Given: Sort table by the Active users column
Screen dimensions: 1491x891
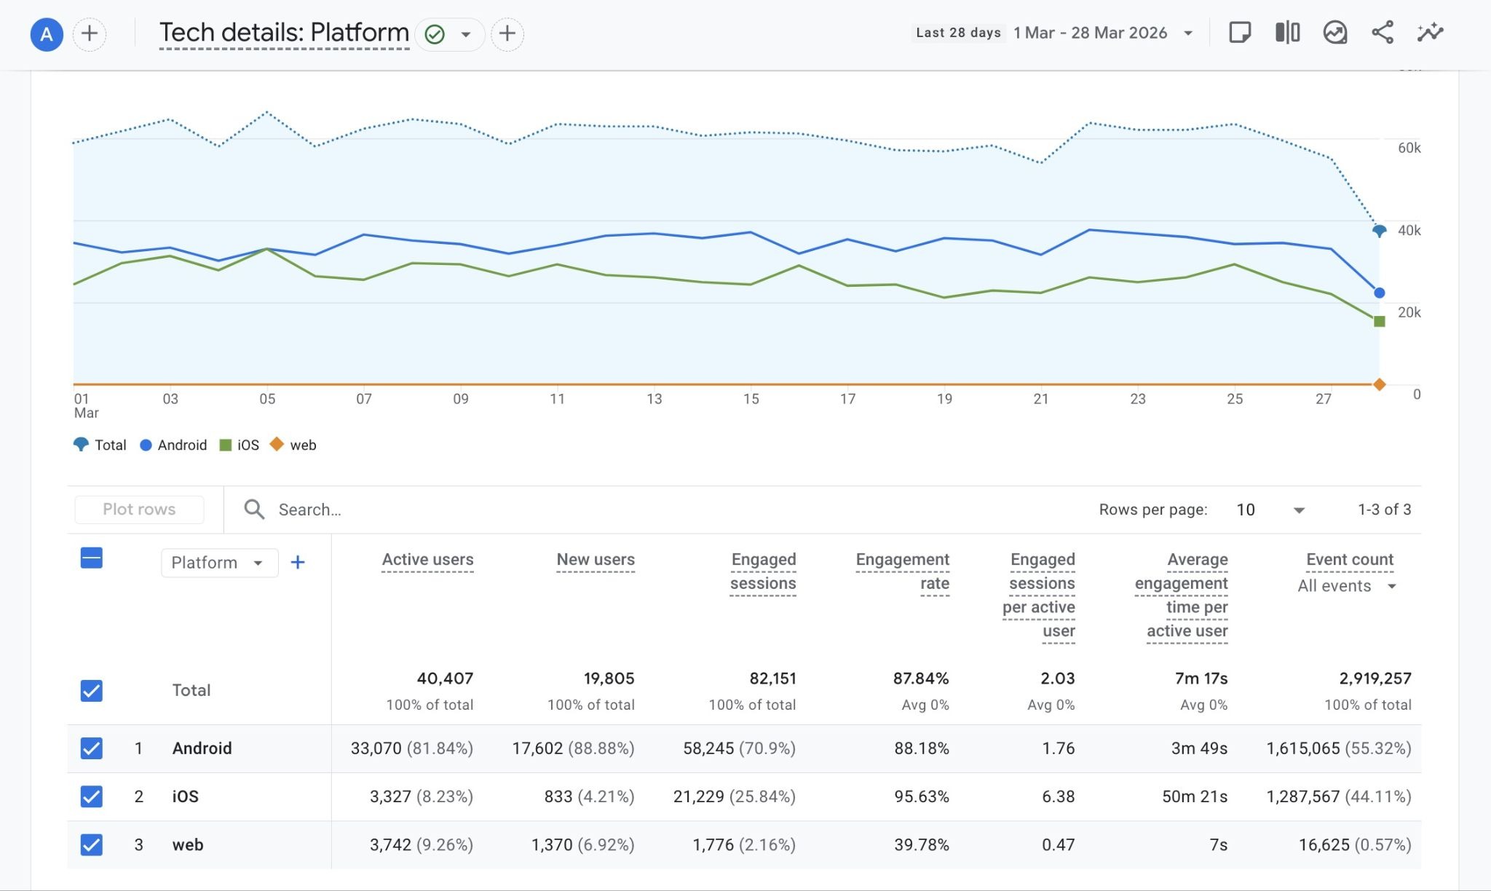Looking at the screenshot, I should coord(427,559).
